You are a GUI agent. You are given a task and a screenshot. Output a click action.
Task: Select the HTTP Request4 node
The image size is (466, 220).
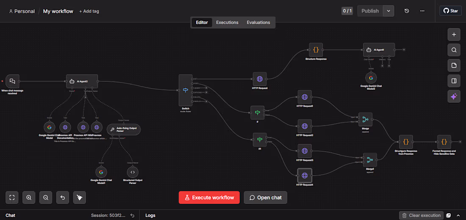pyautogui.click(x=305, y=176)
